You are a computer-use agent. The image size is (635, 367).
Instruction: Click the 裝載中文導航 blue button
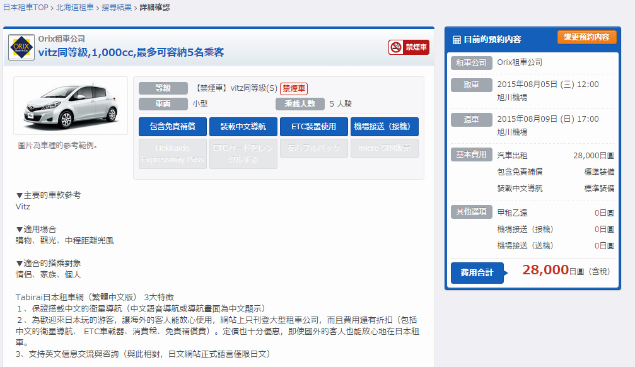coord(243,126)
